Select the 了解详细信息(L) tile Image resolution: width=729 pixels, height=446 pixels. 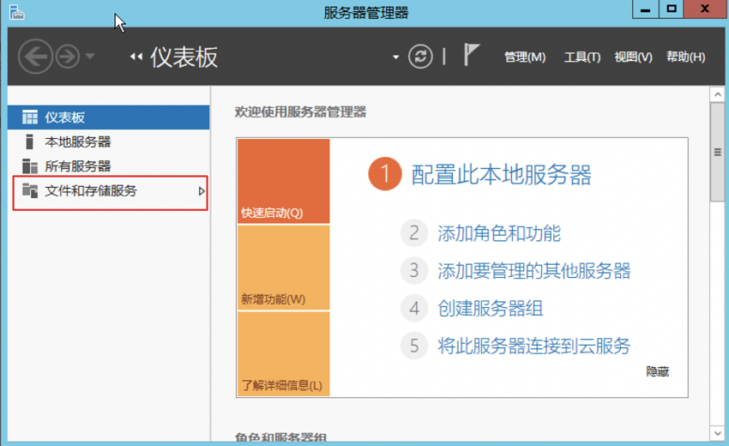284,354
